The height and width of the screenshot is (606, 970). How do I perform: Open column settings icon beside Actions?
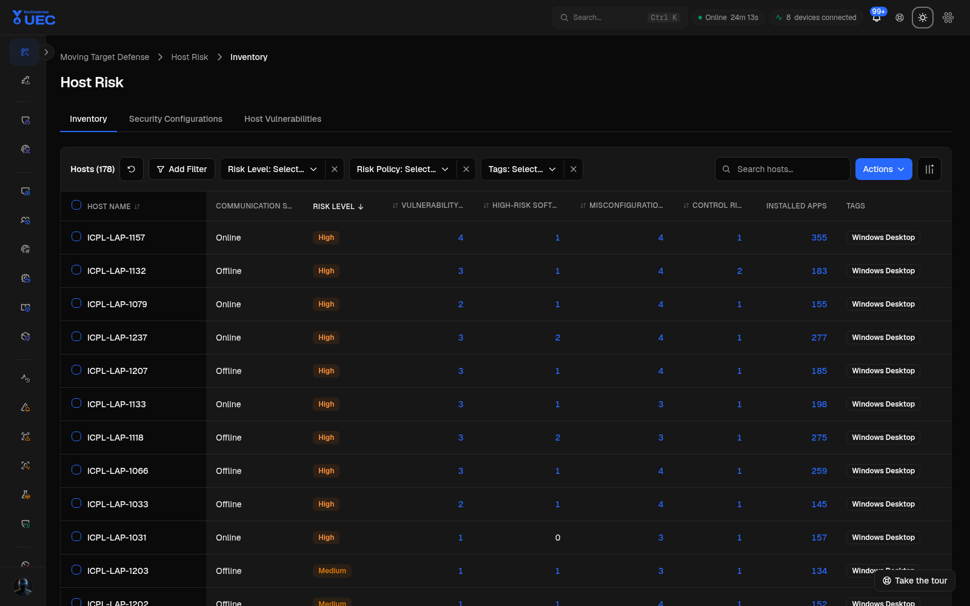click(x=929, y=169)
